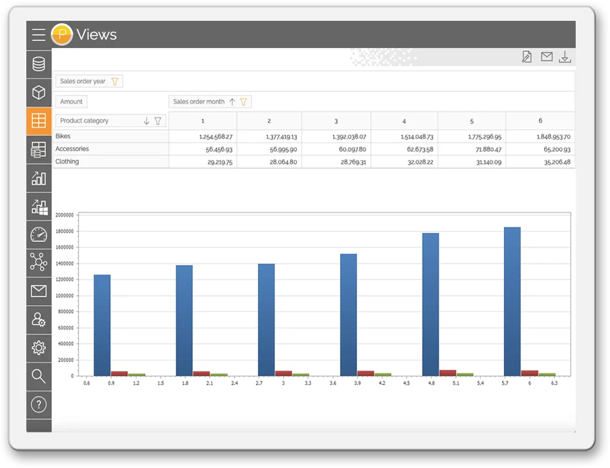This screenshot has height=468, width=610.
Task: Select the cube icon in the sidebar
Action: [x=39, y=92]
